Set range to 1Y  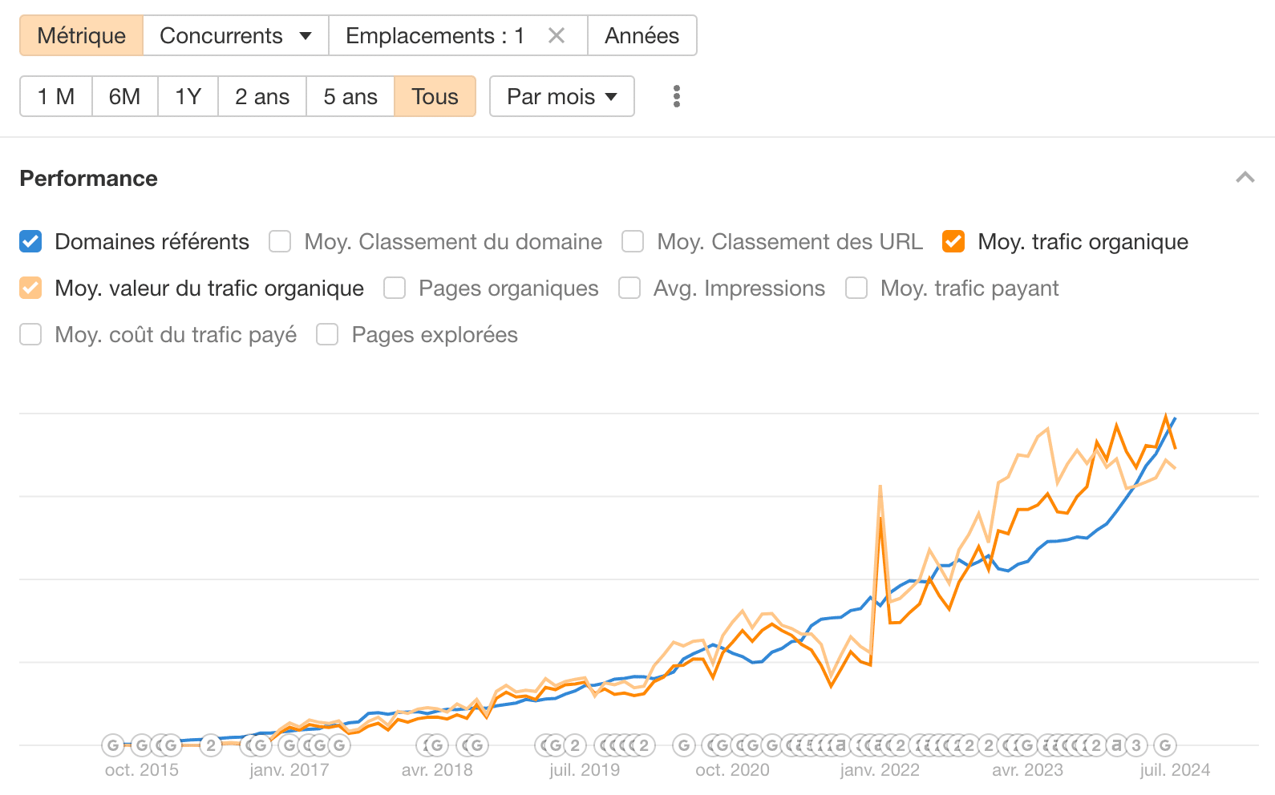188,96
